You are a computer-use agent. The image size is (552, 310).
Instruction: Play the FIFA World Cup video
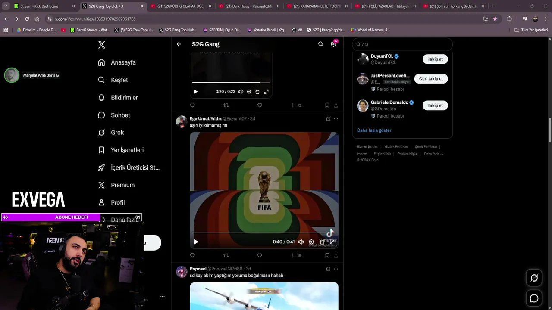pos(196,242)
